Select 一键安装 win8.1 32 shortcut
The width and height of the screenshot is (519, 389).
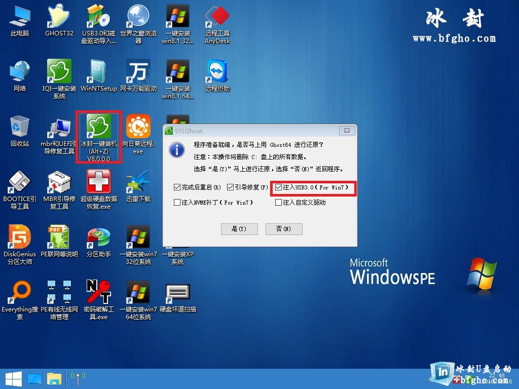(x=178, y=24)
